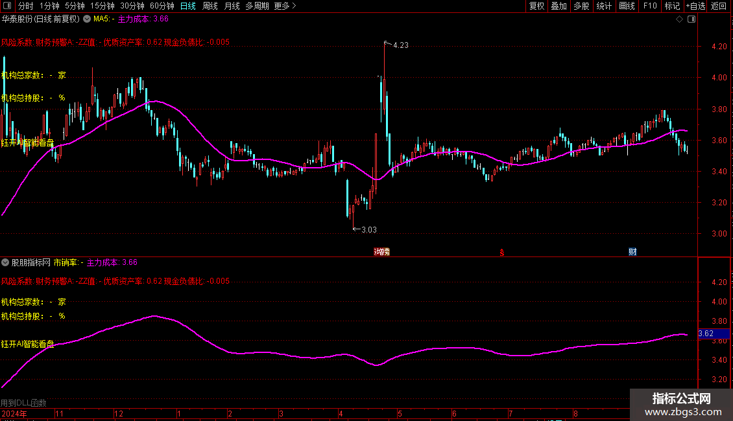Image resolution: width=733 pixels, height=421 pixels.
Task: Click the 叠加 overlay button
Action: (x=559, y=6)
